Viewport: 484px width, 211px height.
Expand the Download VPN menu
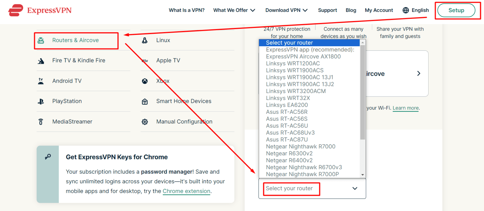[x=286, y=10]
